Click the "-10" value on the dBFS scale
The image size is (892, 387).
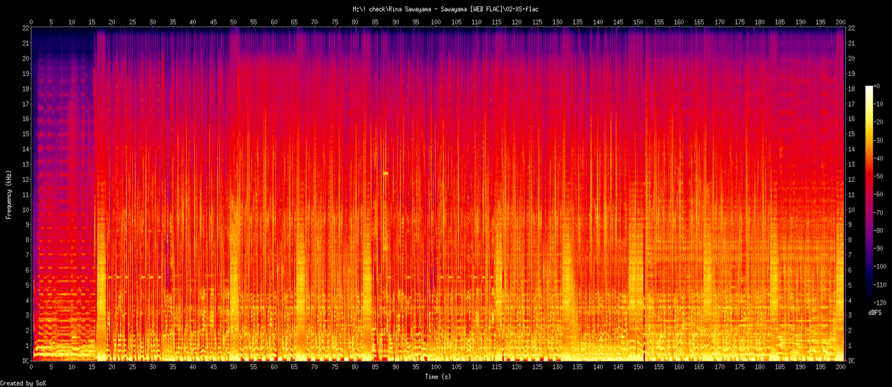click(879, 103)
